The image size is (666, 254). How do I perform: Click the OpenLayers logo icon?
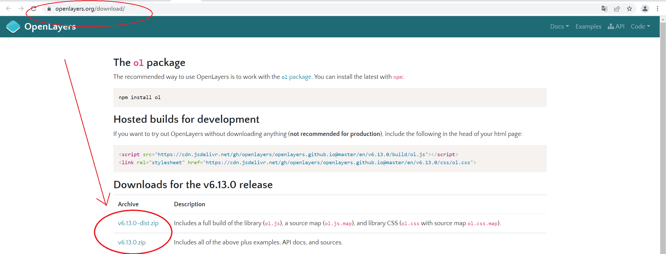pyautogui.click(x=13, y=26)
